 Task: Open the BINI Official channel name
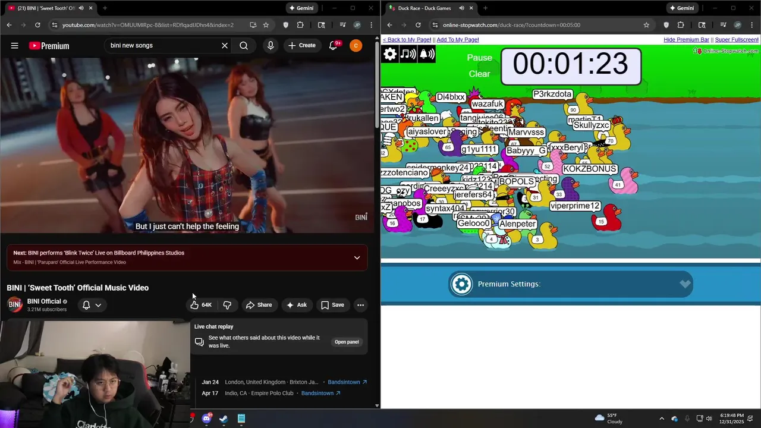point(44,301)
